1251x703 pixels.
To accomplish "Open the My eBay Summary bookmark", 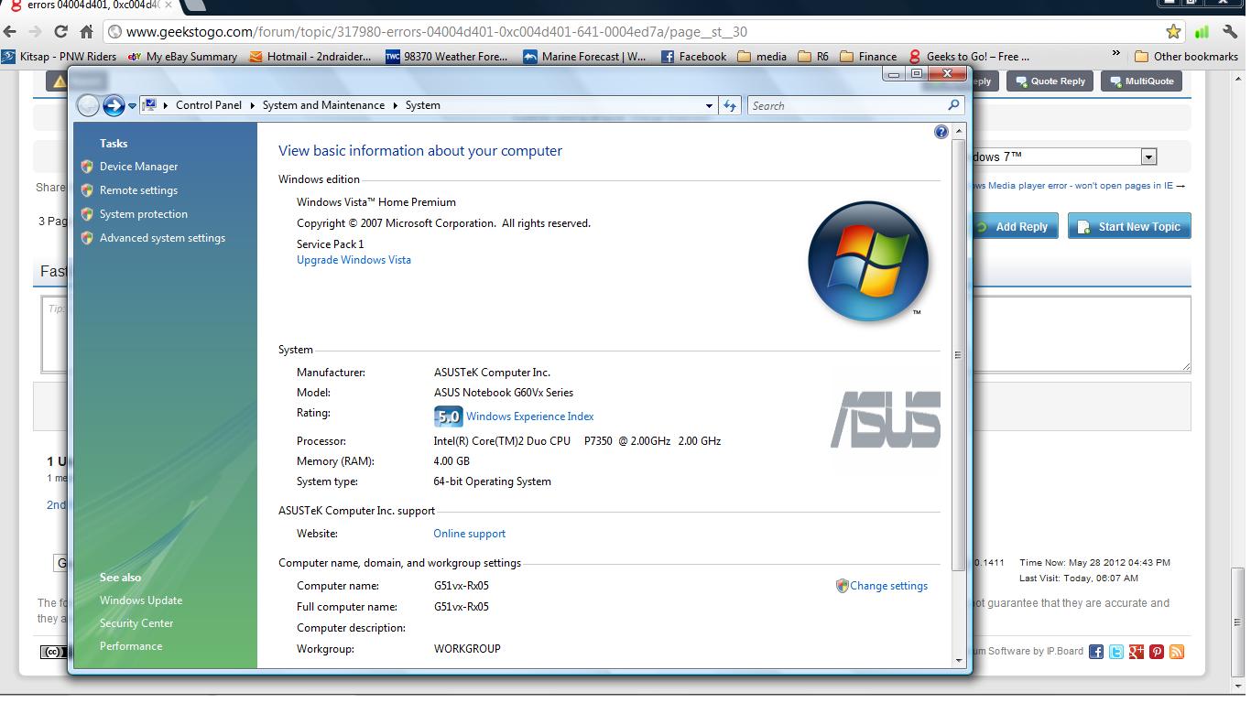I will pyautogui.click(x=182, y=57).
